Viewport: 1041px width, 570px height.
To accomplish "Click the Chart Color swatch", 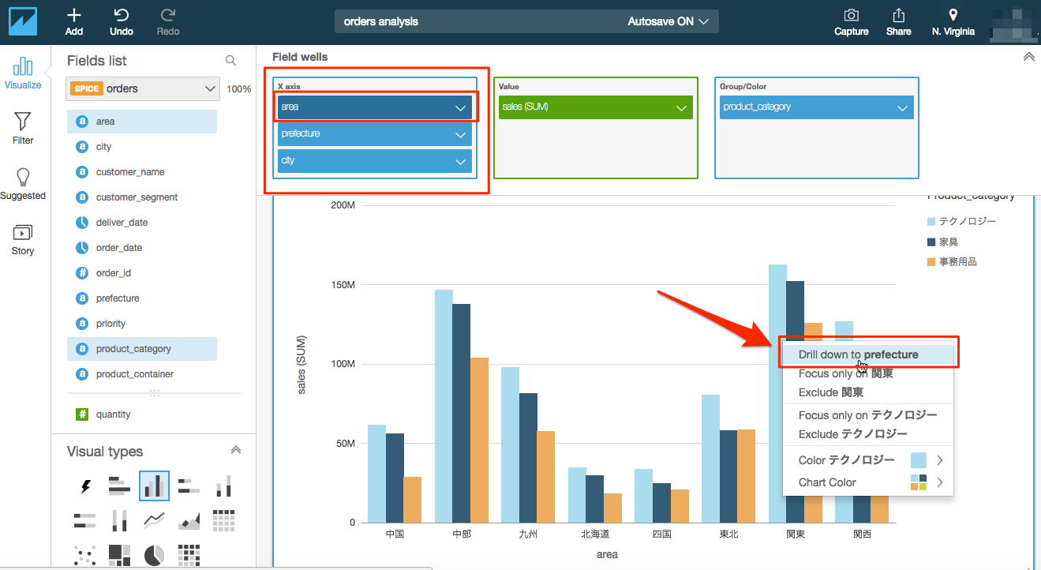I will (918, 482).
